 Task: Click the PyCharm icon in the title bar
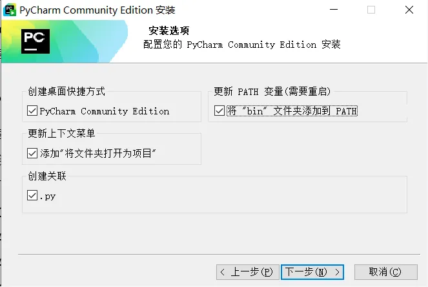click(x=9, y=10)
